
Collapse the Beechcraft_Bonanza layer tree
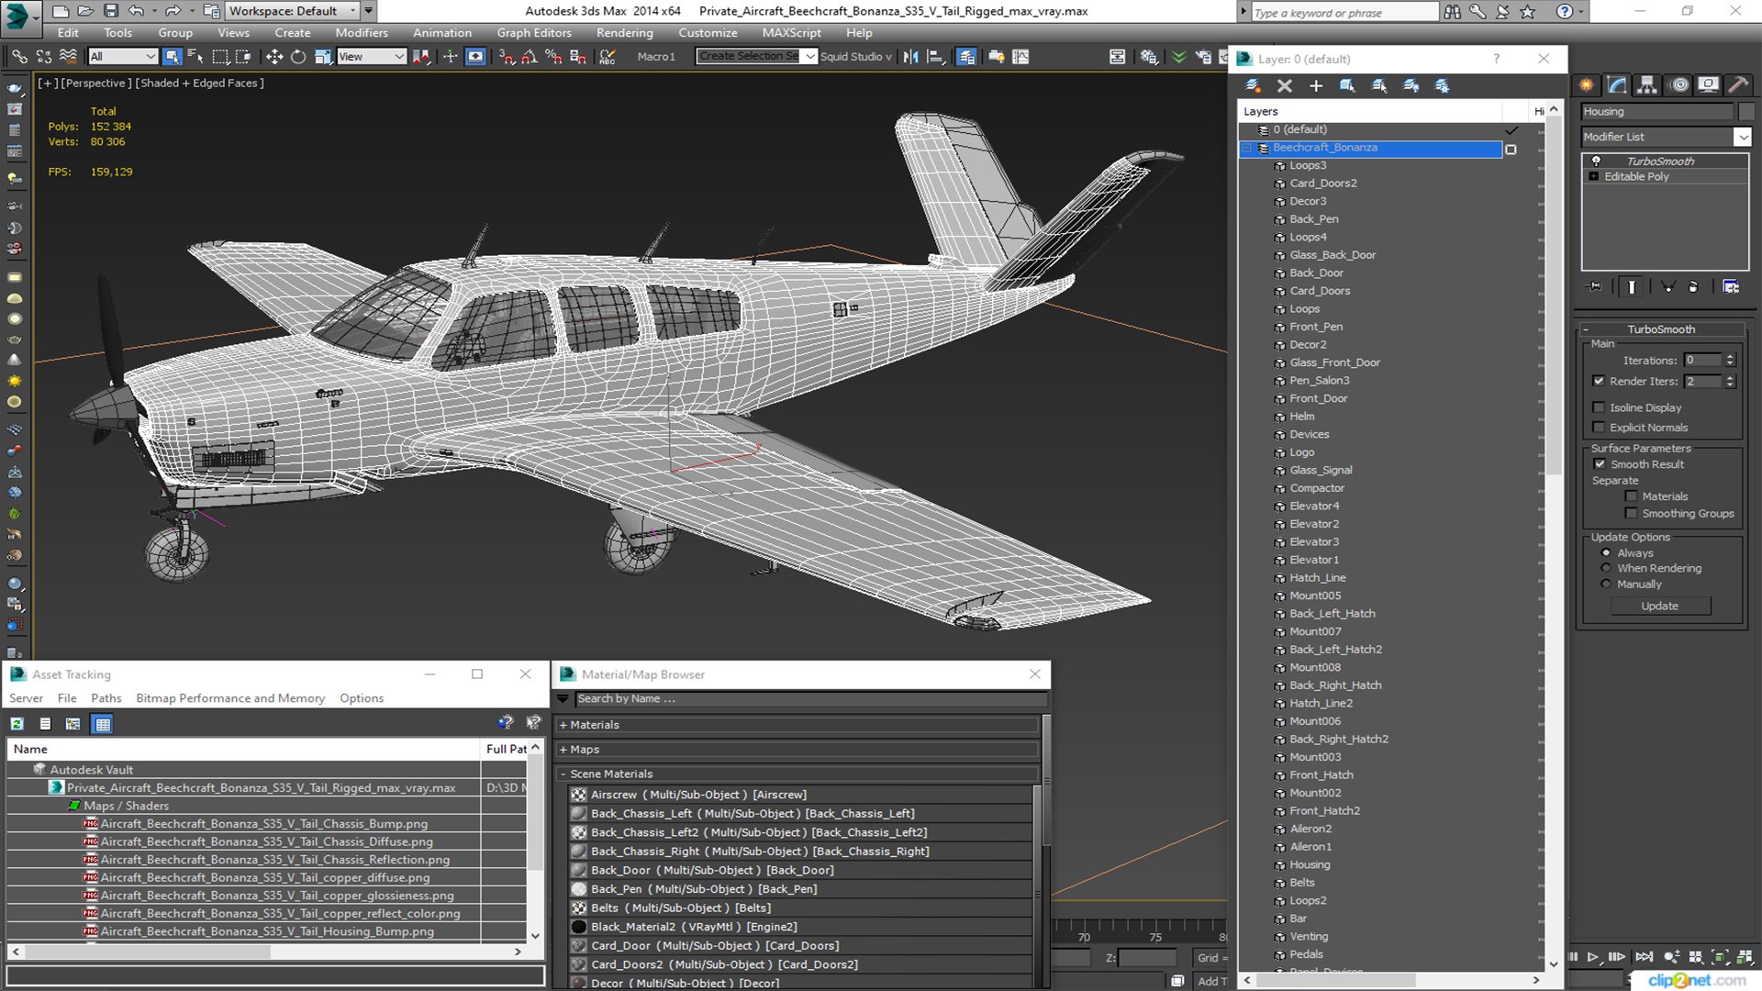coord(1246,148)
